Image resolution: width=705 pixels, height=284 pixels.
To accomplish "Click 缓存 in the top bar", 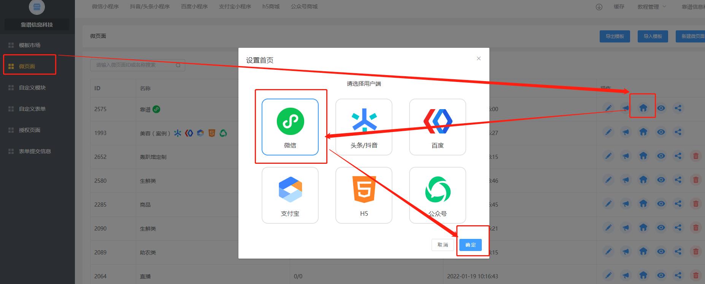I will [619, 7].
